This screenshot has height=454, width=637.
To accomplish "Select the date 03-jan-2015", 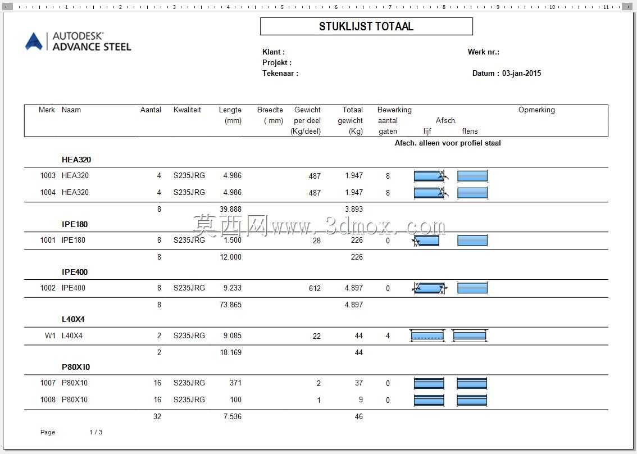I will [522, 74].
